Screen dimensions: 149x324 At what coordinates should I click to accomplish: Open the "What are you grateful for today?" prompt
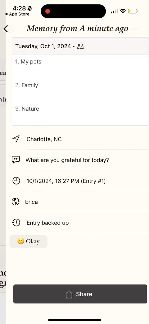pos(80,160)
